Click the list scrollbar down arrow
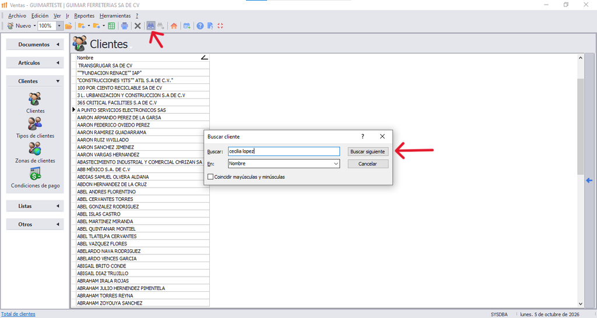The height and width of the screenshot is (318, 597). [x=580, y=303]
